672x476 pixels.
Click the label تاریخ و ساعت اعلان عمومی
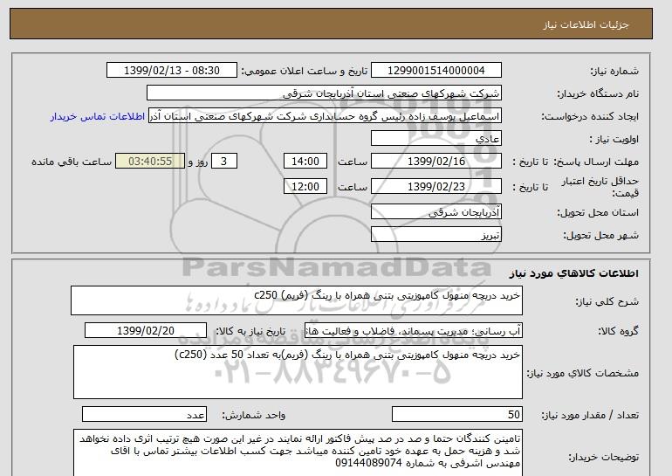click(305, 72)
